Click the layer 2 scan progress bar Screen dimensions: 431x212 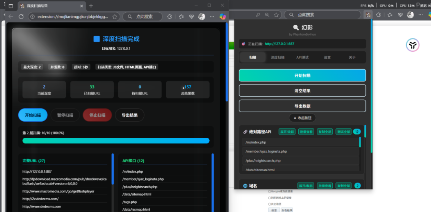pos(116,140)
